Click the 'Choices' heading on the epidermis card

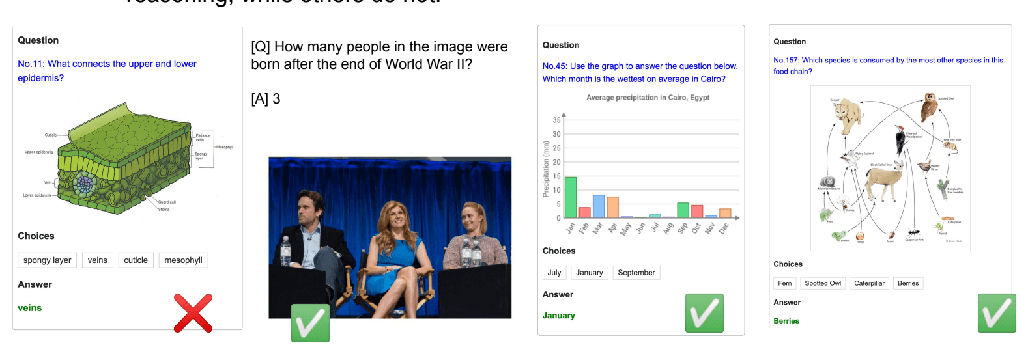[x=36, y=236]
